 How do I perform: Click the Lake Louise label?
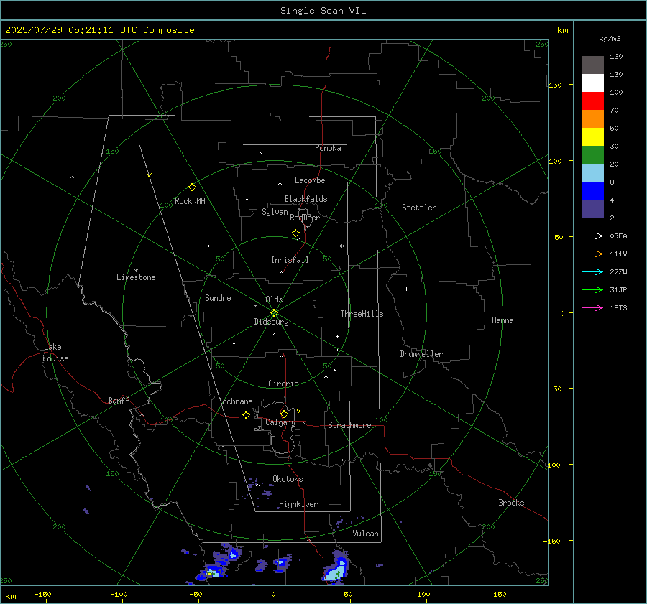(55, 353)
